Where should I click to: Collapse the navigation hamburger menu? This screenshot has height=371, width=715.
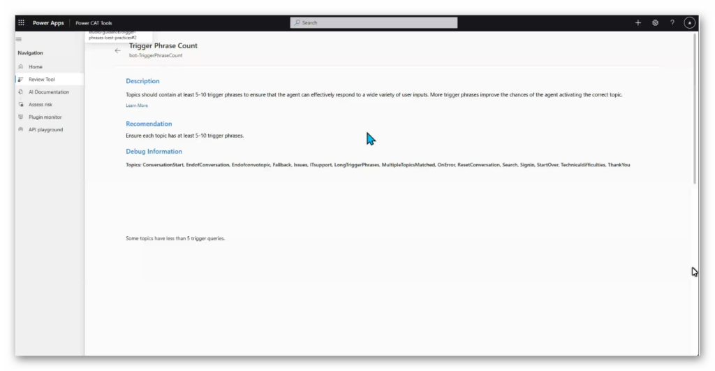point(19,39)
